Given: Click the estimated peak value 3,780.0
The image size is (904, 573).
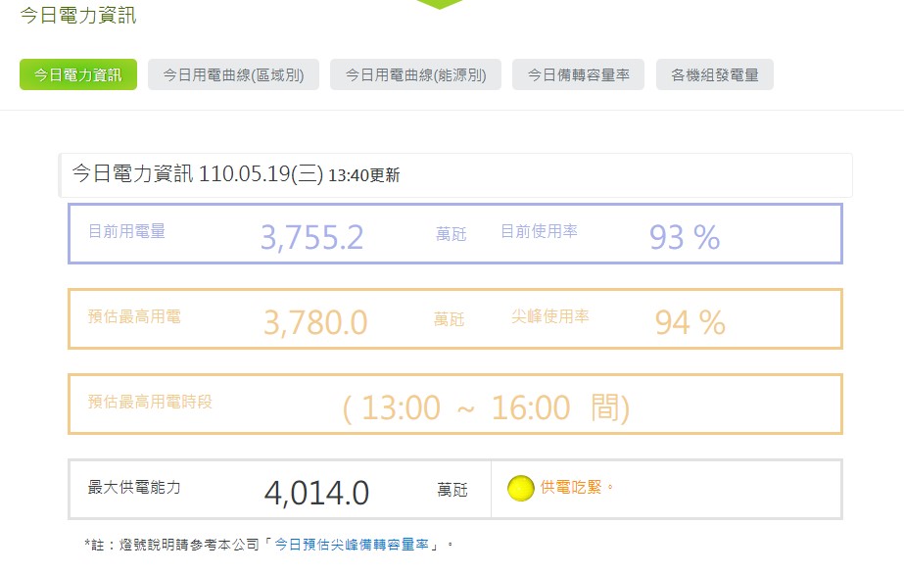Looking at the screenshot, I should coord(315,322).
